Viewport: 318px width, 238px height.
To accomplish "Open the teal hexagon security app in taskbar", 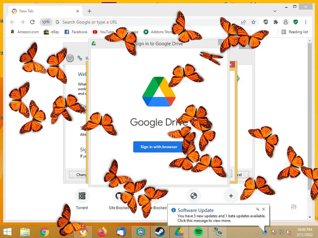I will (x=141, y=232).
